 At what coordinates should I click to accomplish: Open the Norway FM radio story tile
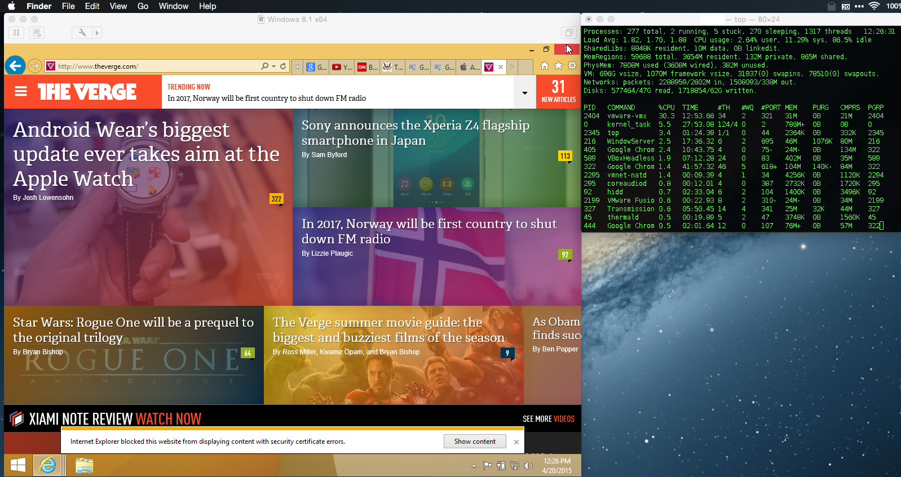click(429, 231)
